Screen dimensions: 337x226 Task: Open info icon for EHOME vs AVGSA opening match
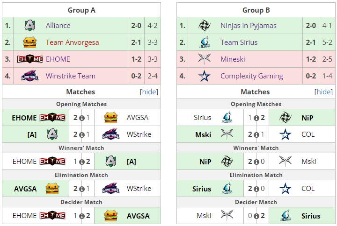point(81,118)
